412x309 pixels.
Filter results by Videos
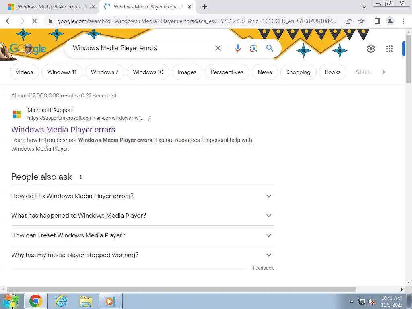click(x=24, y=72)
